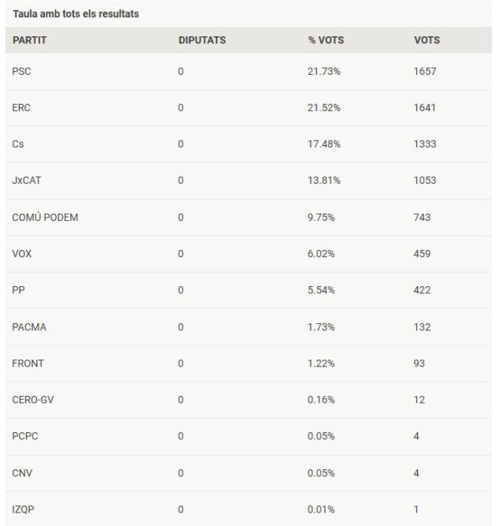The image size is (500, 526).
Task: Click the PARTIT column header
Action: click(x=29, y=40)
